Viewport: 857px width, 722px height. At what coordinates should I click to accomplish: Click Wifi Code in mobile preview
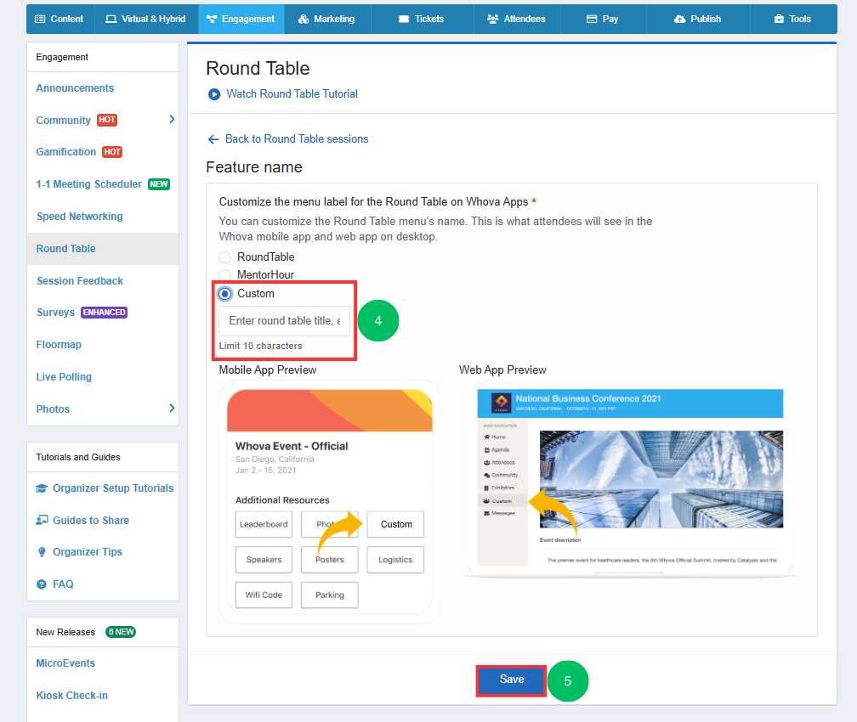pos(264,595)
